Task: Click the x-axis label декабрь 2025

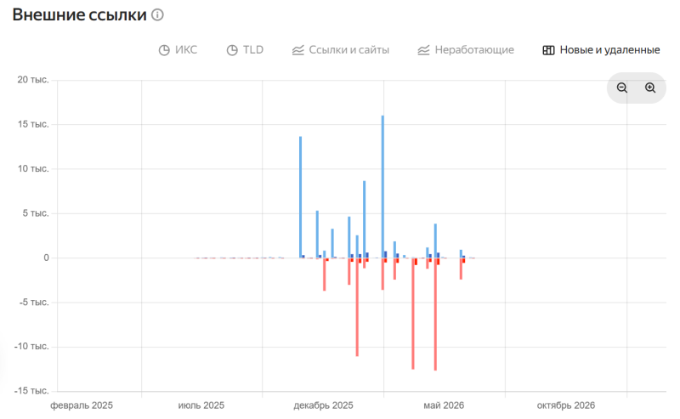Action: tap(323, 405)
